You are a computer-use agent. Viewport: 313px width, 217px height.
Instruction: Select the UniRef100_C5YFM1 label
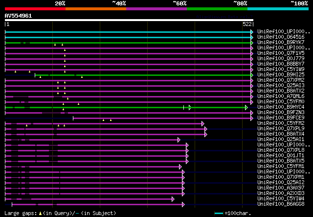coord(281,167)
